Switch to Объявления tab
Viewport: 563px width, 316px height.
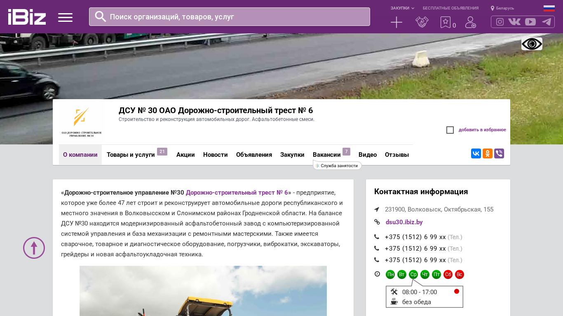tap(254, 155)
